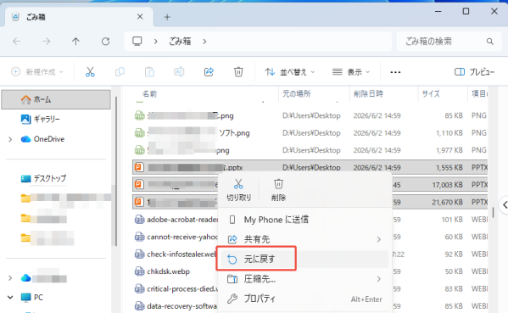Expand chevron before ごみ箱 breadcrumb
The image size is (508, 313).
point(155,42)
